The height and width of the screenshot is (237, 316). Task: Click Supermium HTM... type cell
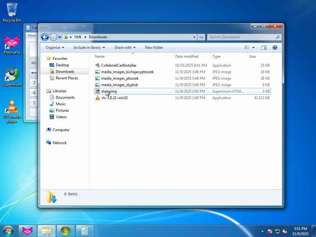[x=228, y=91]
